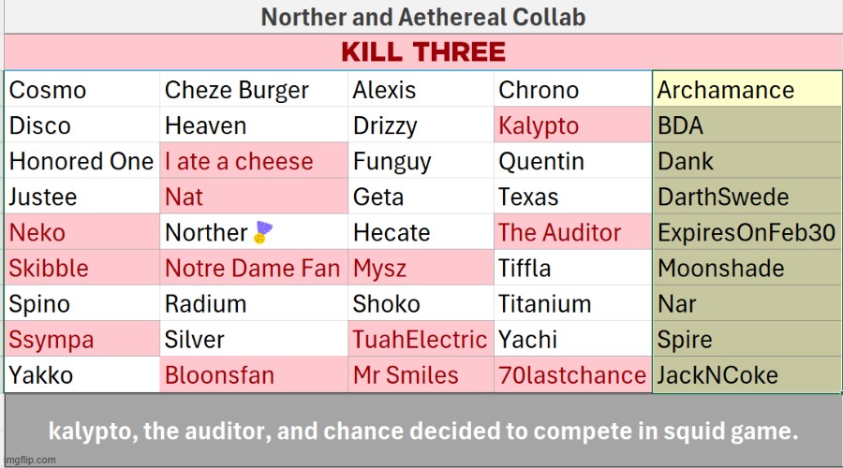
Task: Select the I ate a cheese cell
Action: [x=254, y=161]
